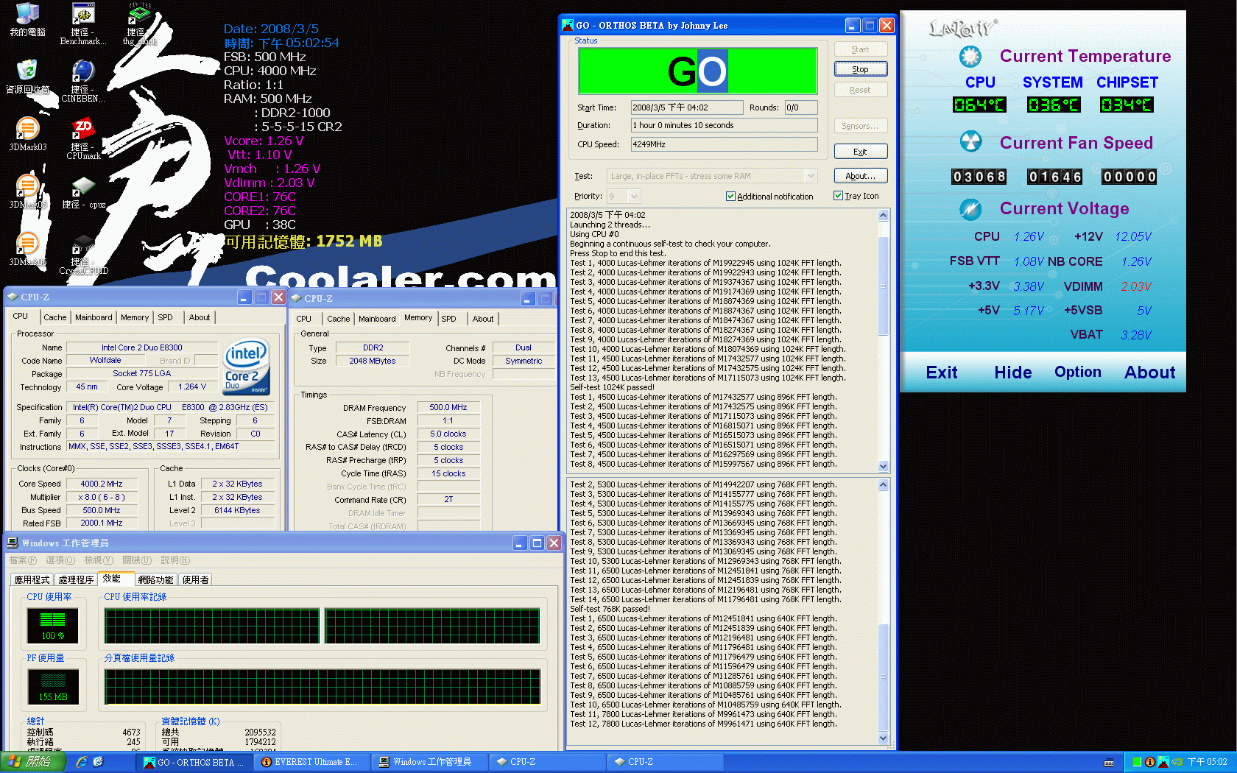Click the clock in the system tray

click(x=1208, y=762)
